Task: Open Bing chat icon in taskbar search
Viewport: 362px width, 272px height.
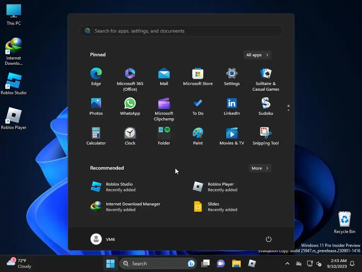Action: 191,263
